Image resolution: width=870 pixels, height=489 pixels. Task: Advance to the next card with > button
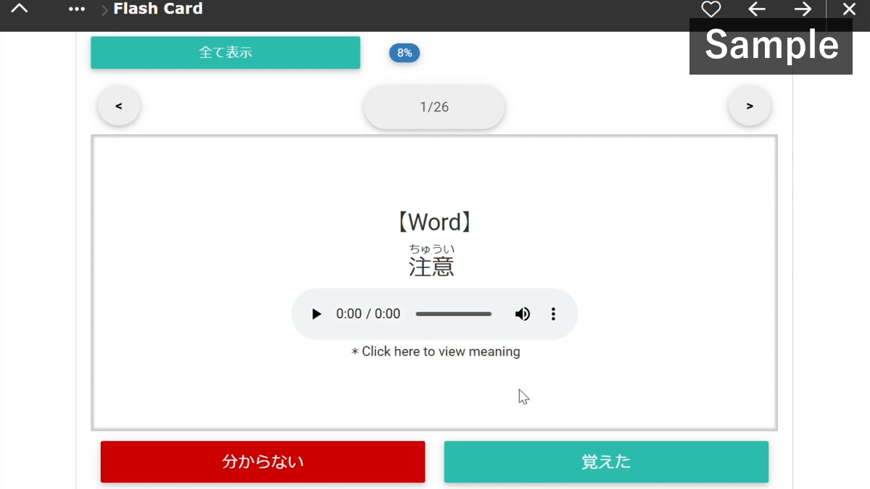pyautogui.click(x=750, y=106)
